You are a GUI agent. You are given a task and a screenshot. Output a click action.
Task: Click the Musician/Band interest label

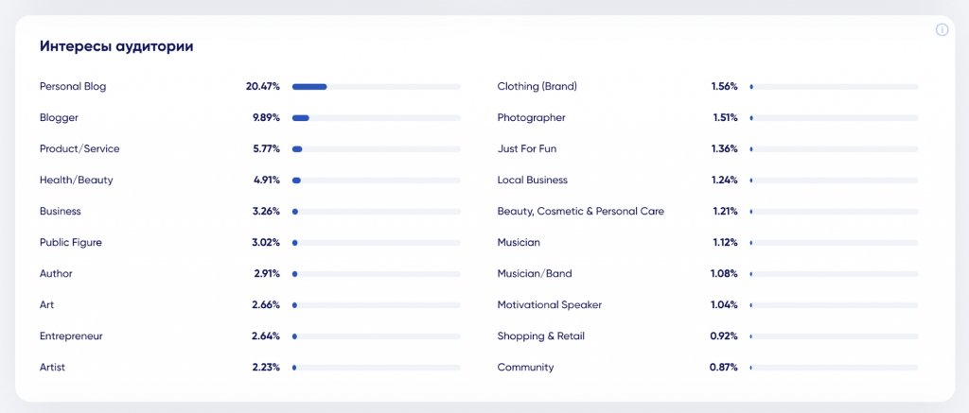(x=535, y=273)
